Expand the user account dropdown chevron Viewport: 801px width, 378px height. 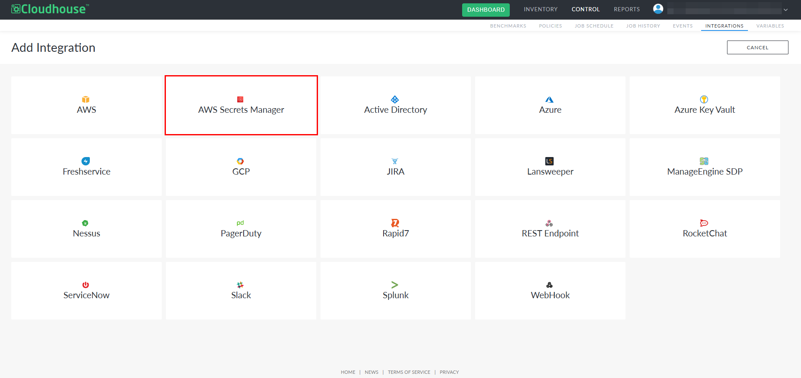[x=786, y=10]
